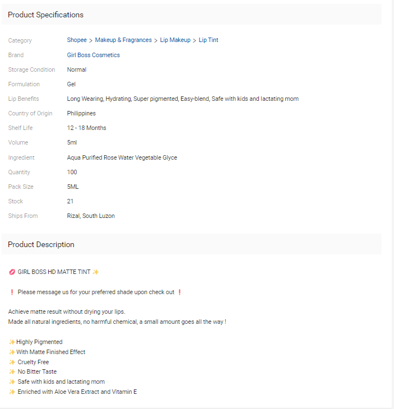Viewport: 394px width, 409px height.
Task: Click breadcrumb arrow between Lip Makeup and Lip Tint
Action: pyautogui.click(x=194, y=40)
